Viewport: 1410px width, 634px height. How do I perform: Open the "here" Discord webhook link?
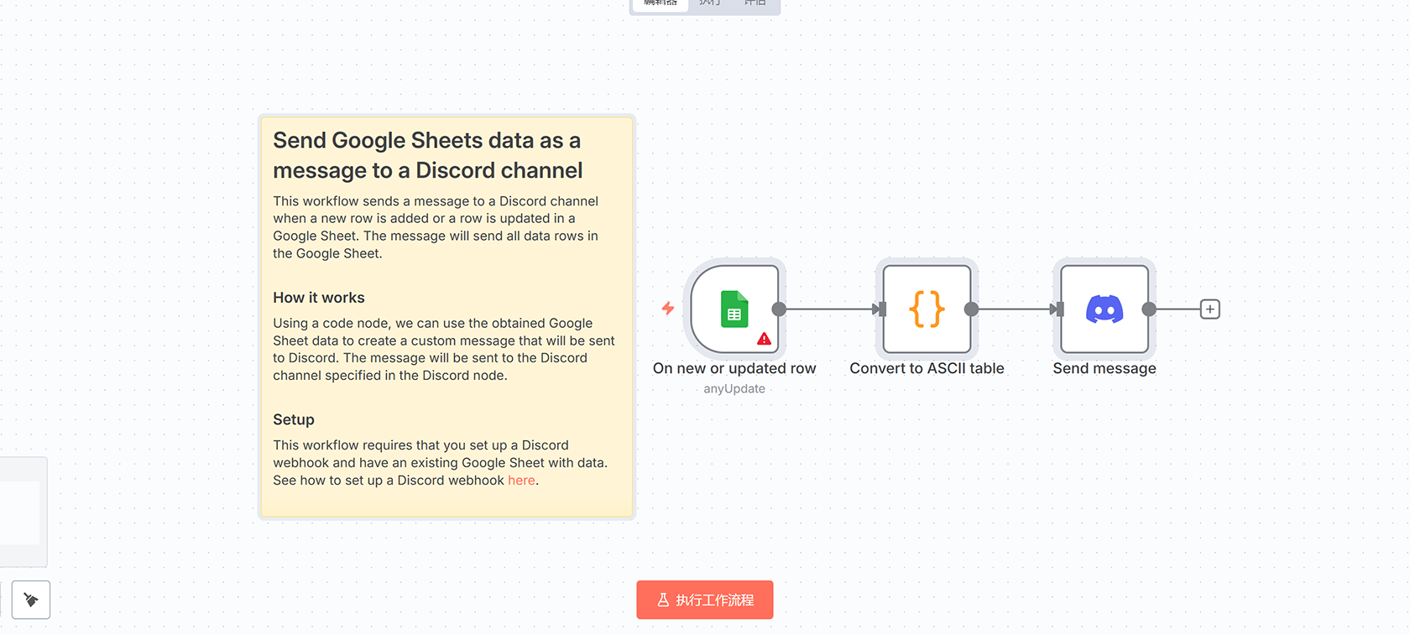(521, 481)
